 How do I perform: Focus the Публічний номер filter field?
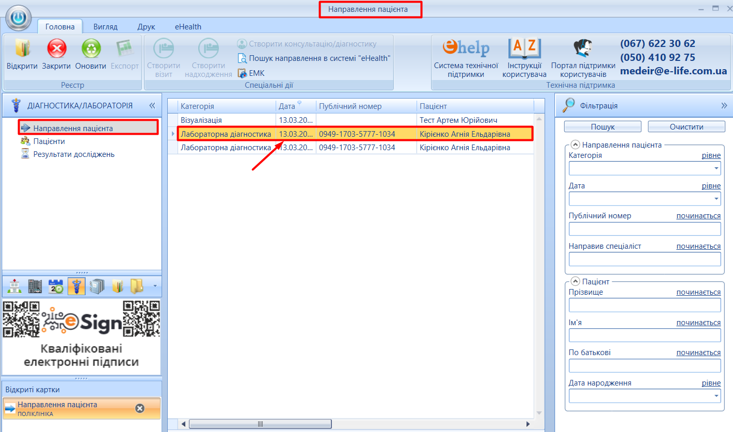tap(645, 229)
